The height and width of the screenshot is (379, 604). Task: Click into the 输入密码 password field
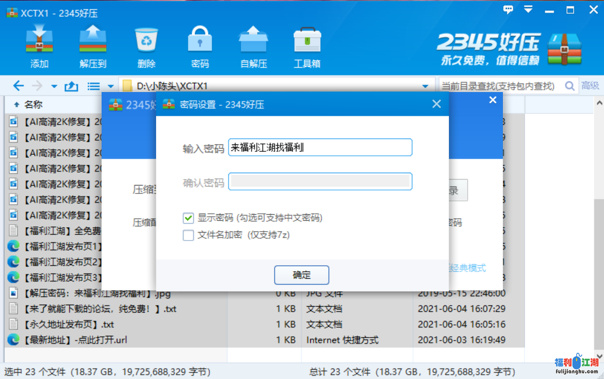tap(320, 147)
